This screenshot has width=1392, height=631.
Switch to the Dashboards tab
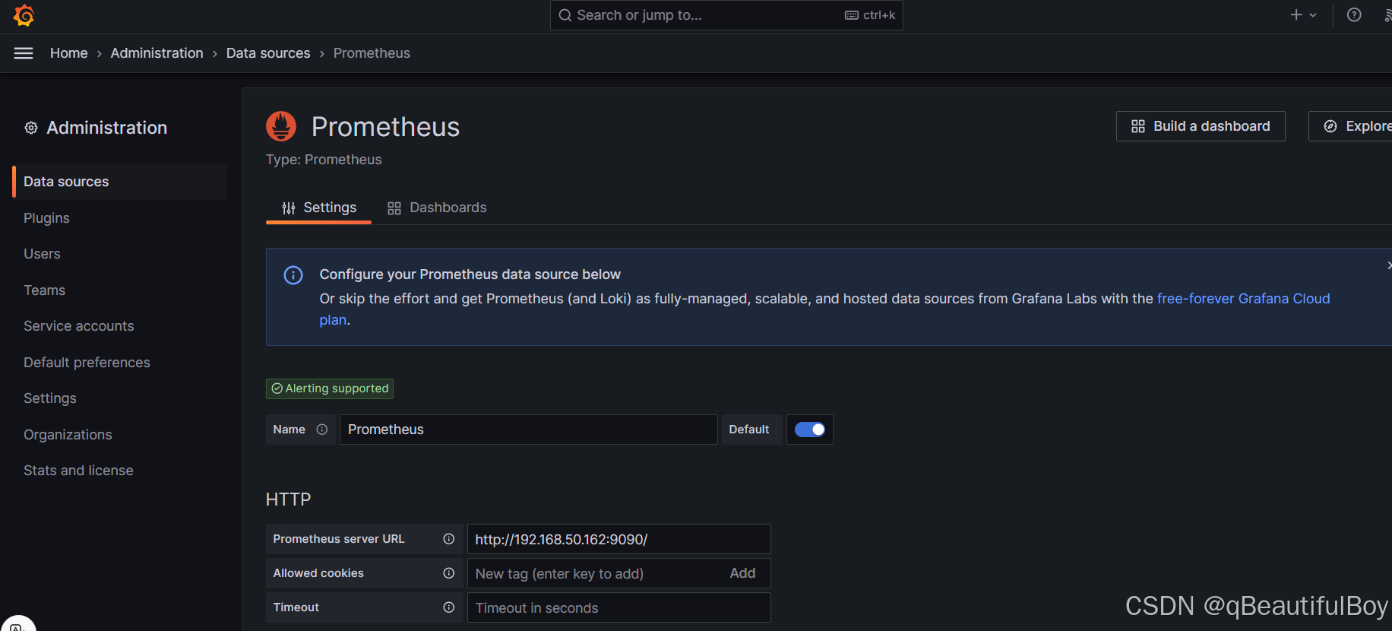[x=437, y=208]
